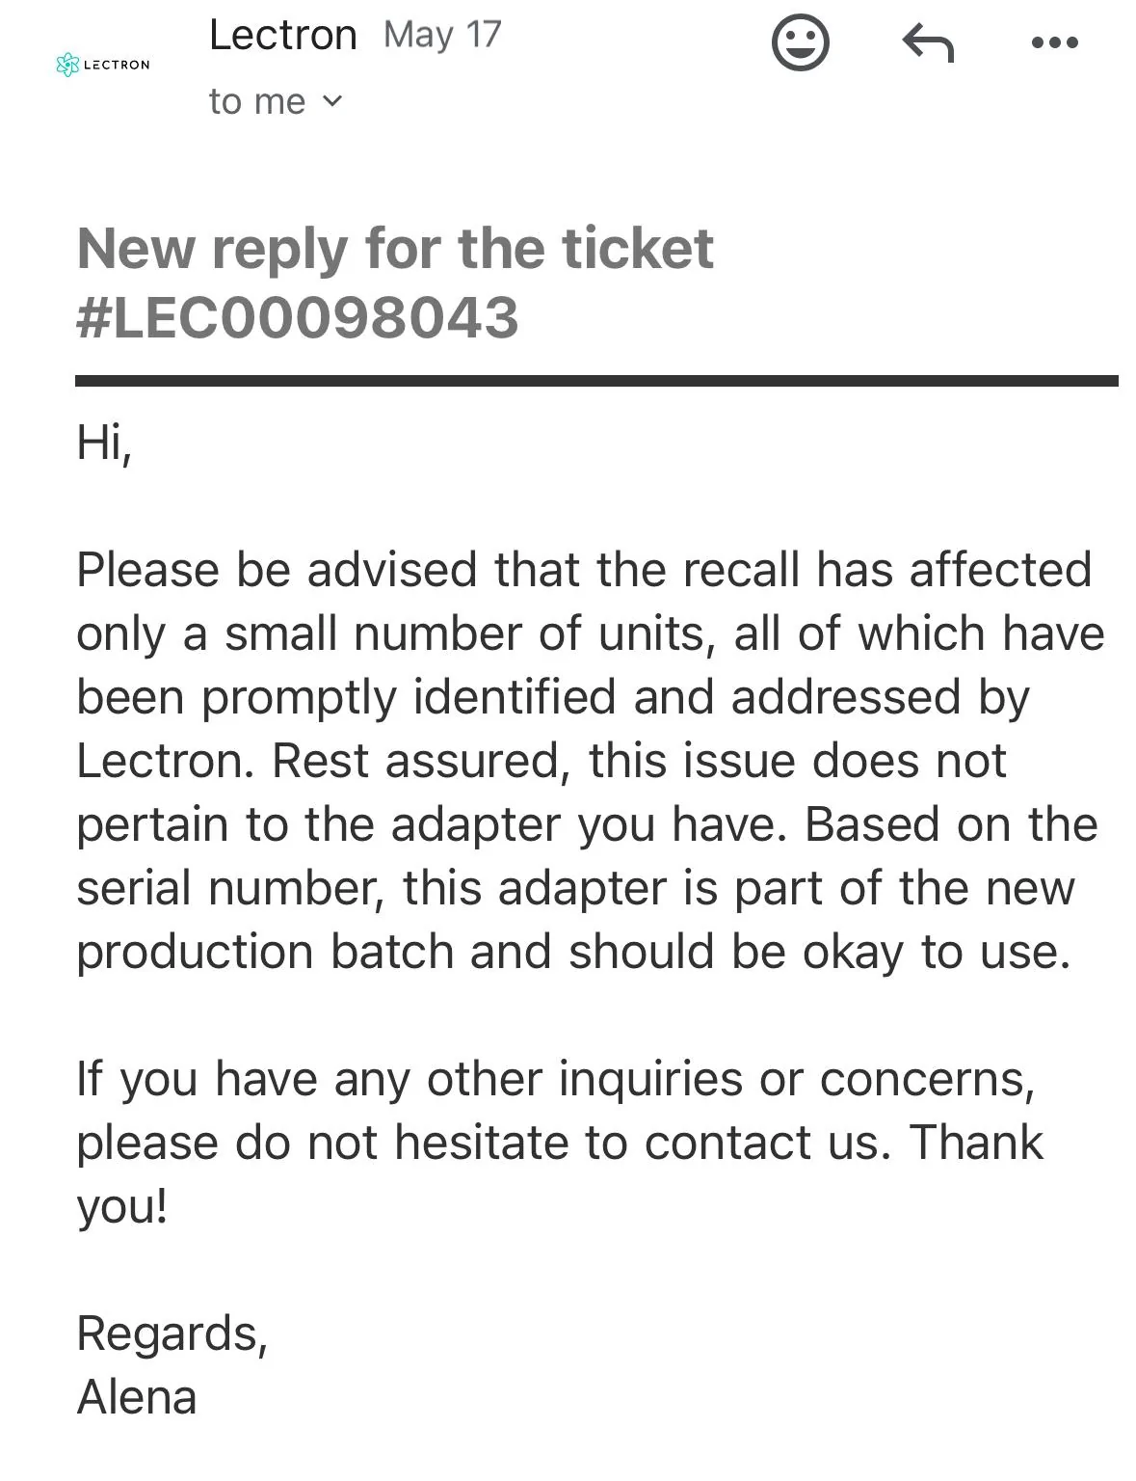Tap the 'If you have any other inquiries' paragraph

[560, 1142]
